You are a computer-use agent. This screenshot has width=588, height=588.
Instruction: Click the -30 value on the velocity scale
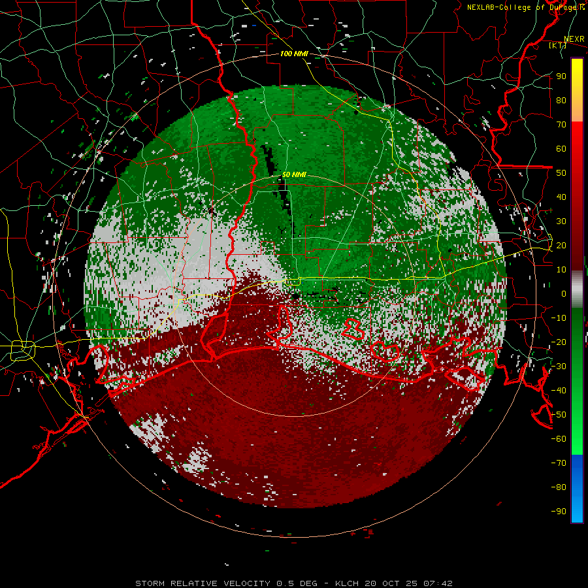559,367
